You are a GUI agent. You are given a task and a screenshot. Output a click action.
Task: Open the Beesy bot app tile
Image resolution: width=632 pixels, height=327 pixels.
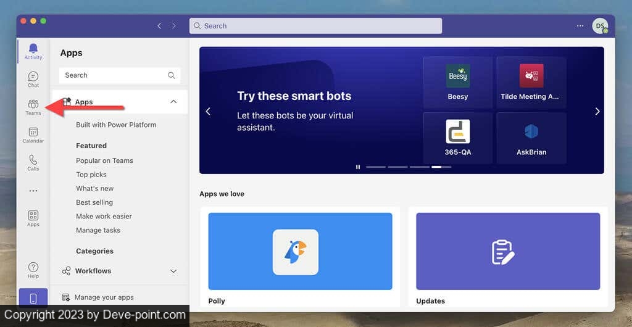pyautogui.click(x=457, y=82)
